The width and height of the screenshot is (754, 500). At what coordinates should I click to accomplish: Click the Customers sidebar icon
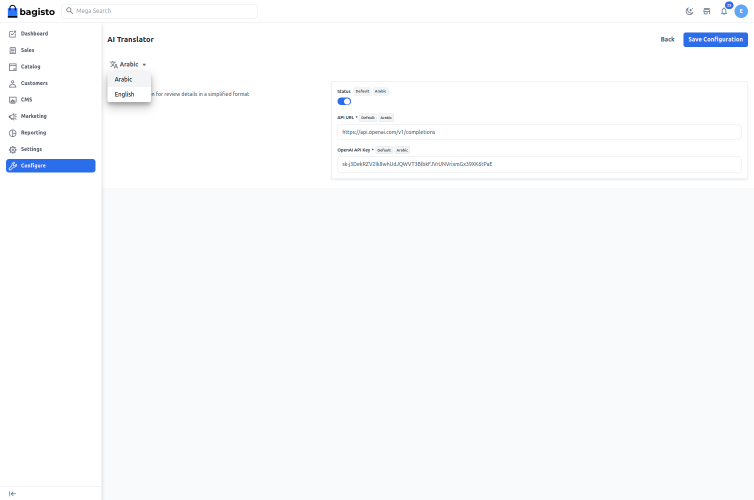click(x=13, y=83)
